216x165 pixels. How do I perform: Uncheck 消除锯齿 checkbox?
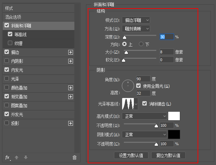point(144,104)
